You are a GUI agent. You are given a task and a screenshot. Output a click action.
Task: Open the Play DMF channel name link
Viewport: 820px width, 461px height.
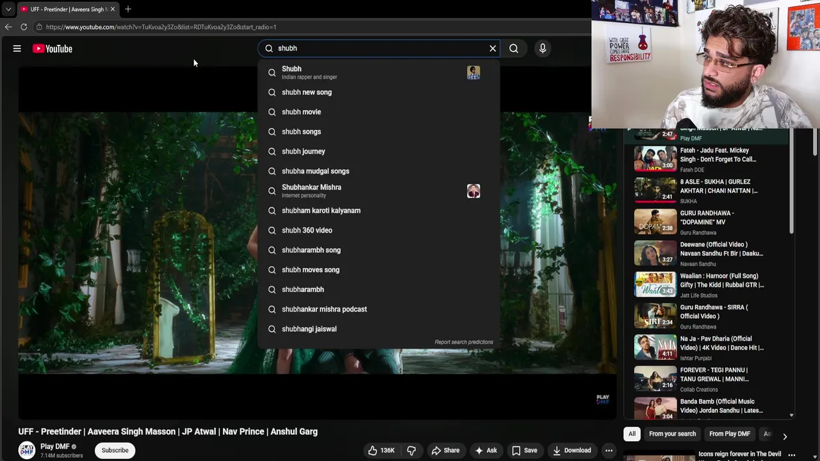click(55, 446)
